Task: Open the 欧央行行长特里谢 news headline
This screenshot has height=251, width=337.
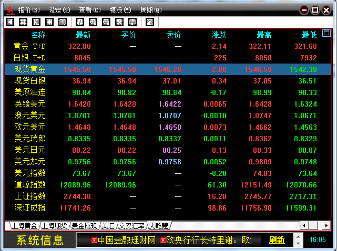Action: click(x=209, y=240)
